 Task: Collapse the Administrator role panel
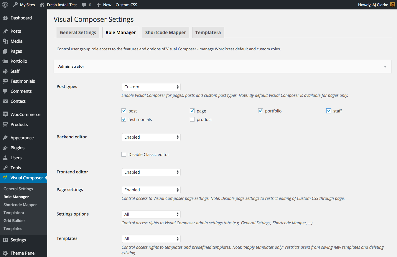(x=385, y=67)
